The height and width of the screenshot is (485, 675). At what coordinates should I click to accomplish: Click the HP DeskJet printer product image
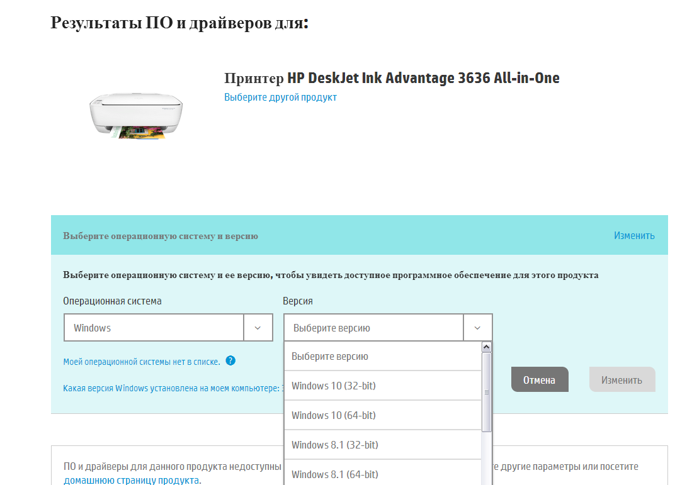pyautogui.click(x=136, y=116)
